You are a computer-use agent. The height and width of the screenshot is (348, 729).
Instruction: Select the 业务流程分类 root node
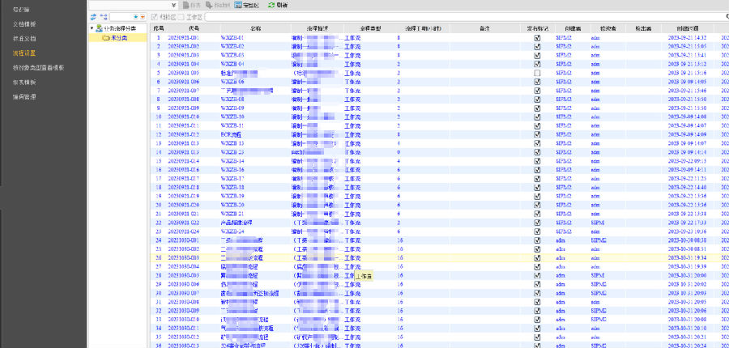click(120, 28)
